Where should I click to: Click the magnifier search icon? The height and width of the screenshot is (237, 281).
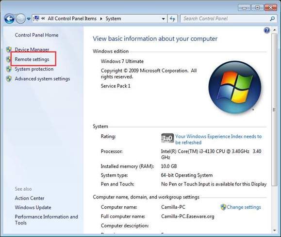pyautogui.click(x=272, y=18)
